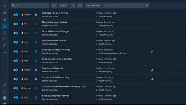Image resolution: width=186 pixels, height=105 pixels.
Task: Click the type icon on Notable Network Activity
Action: point(36,42)
